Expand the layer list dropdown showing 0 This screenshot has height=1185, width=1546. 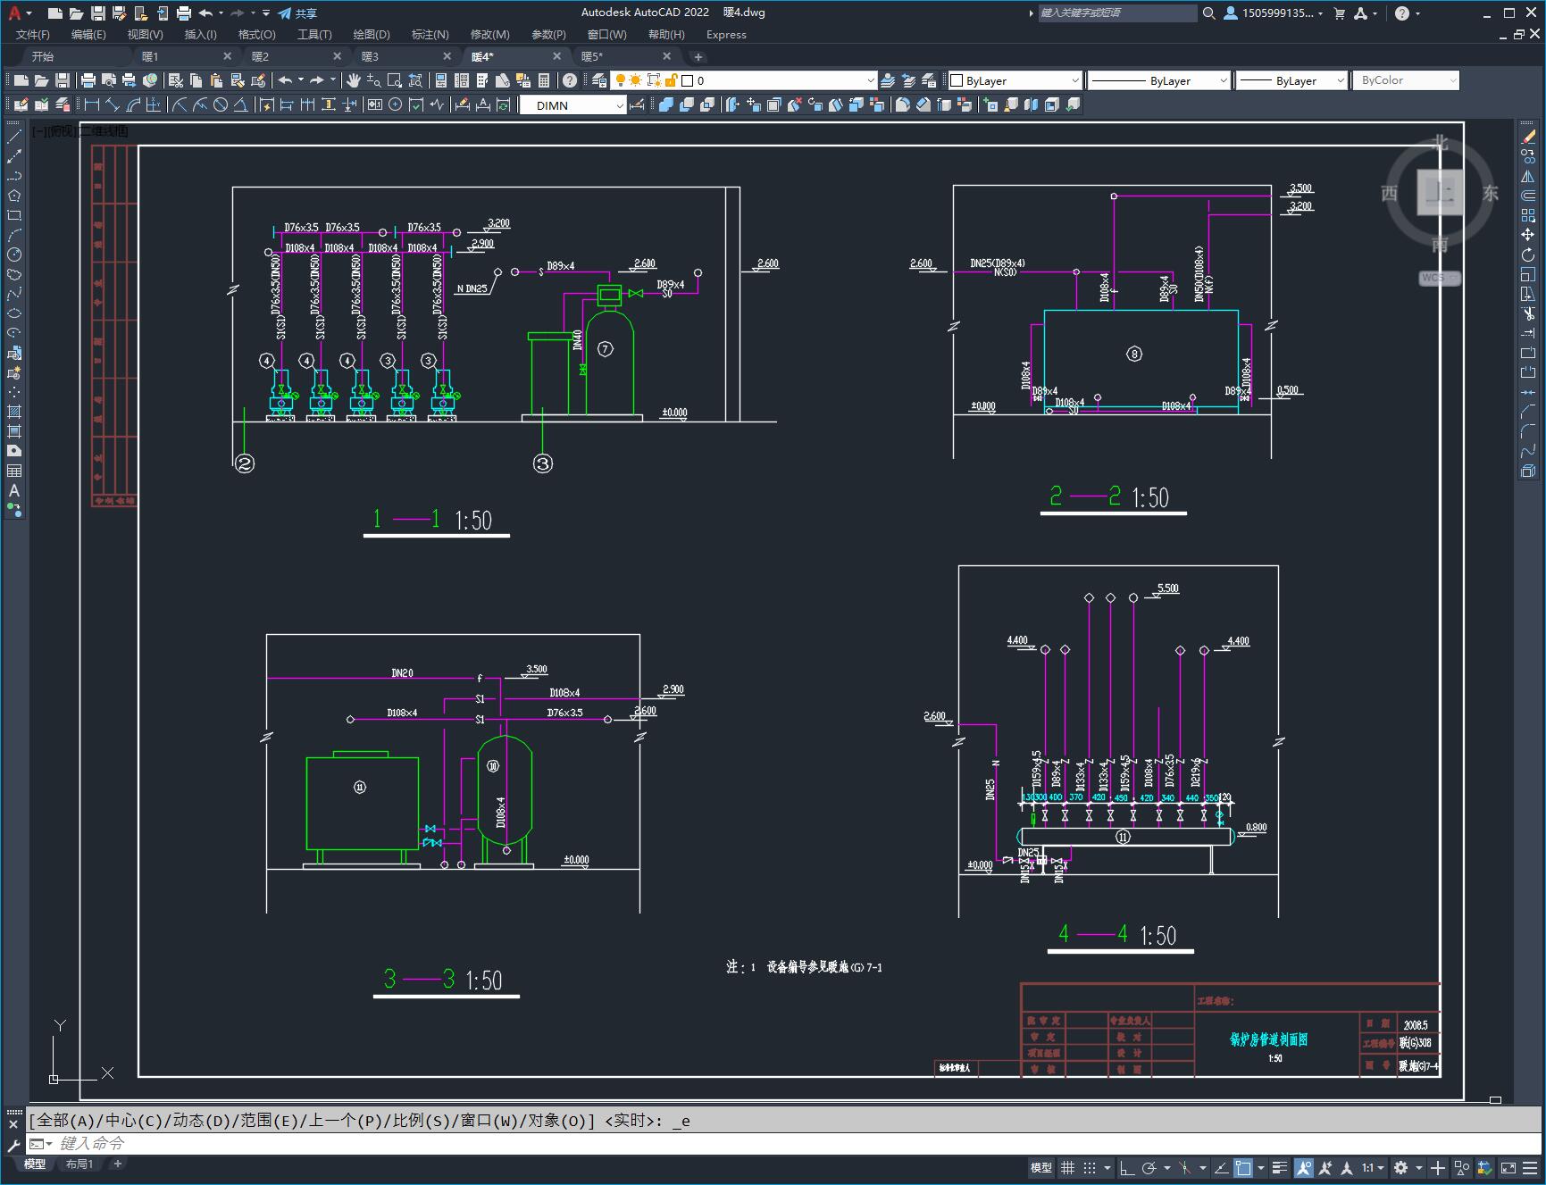coord(871,80)
